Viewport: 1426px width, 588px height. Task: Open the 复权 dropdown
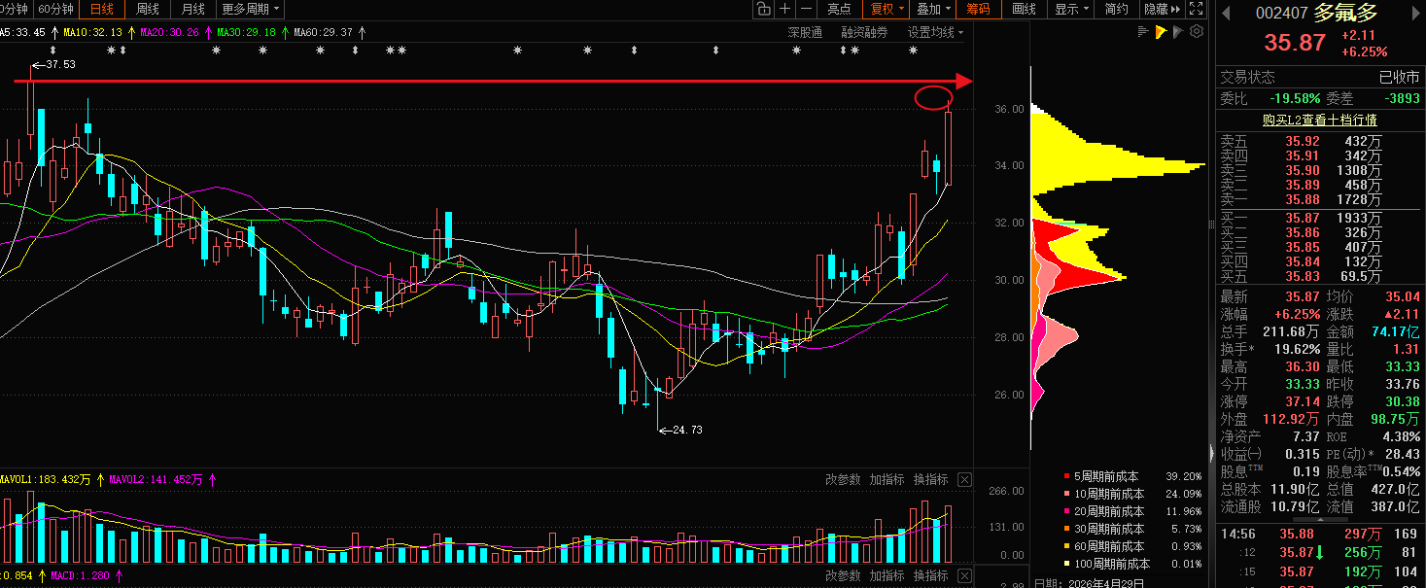[887, 9]
